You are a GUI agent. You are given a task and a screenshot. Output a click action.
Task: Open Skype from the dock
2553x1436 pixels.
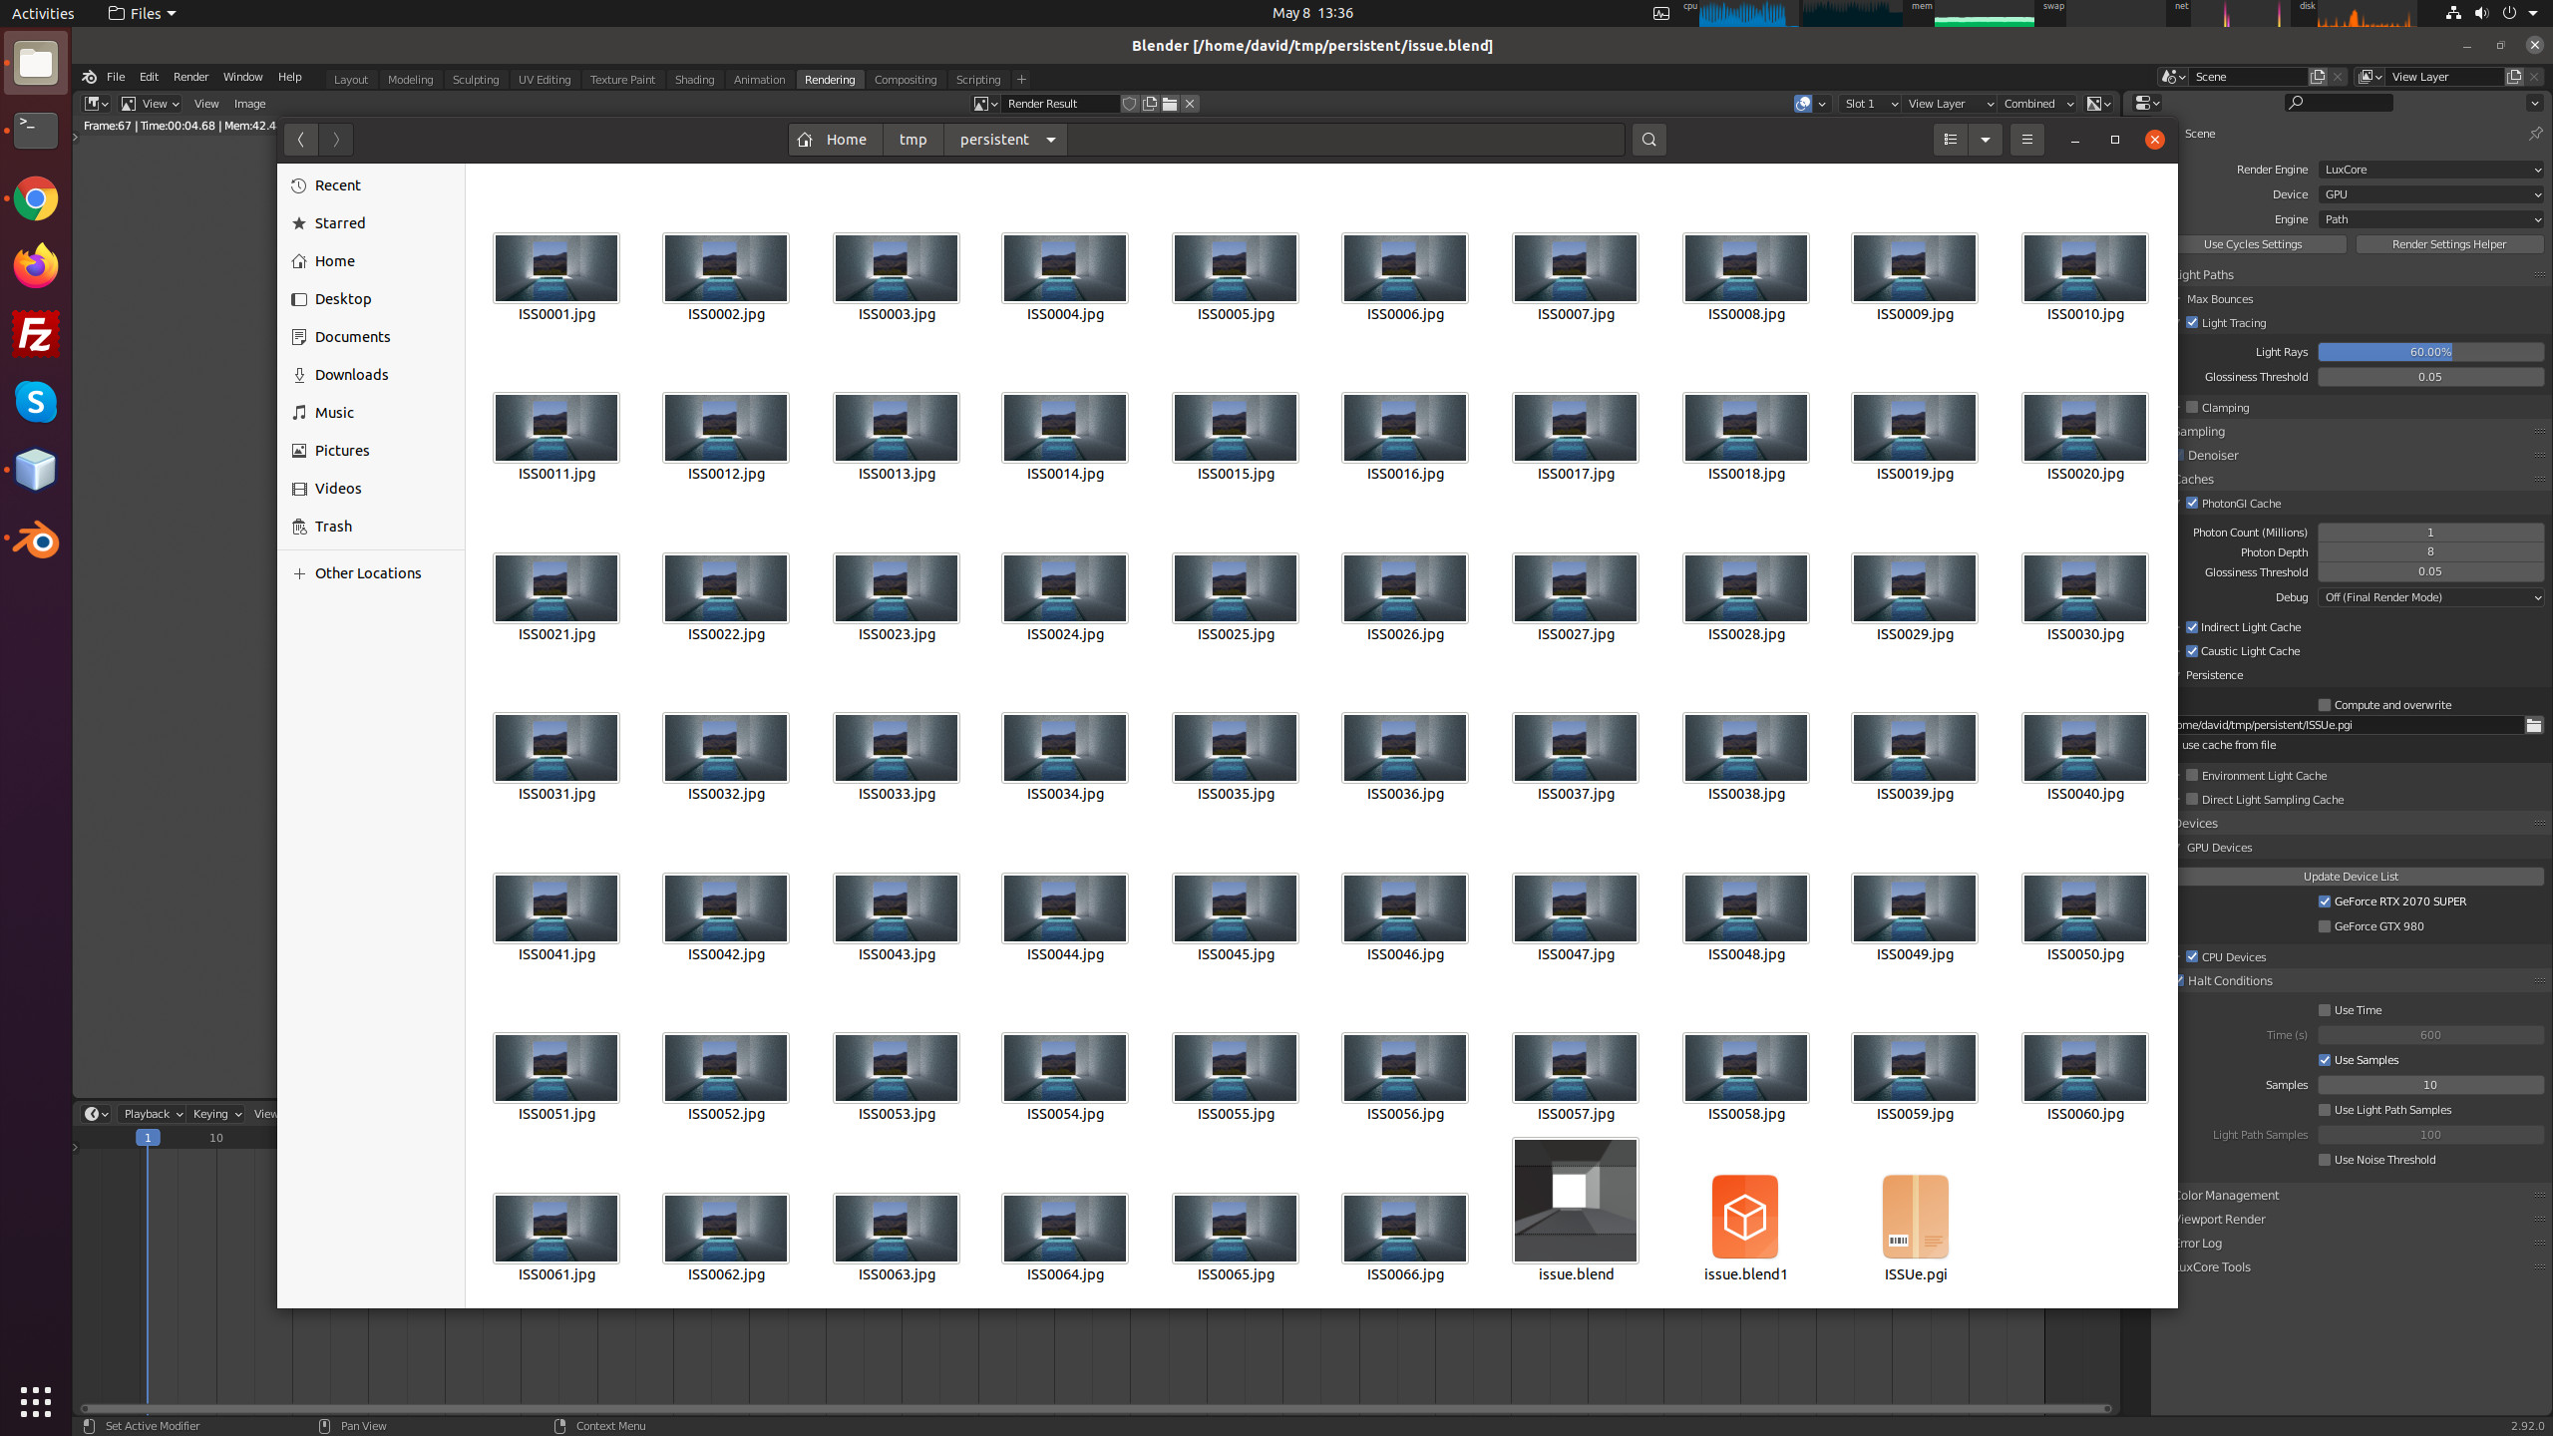(36, 402)
